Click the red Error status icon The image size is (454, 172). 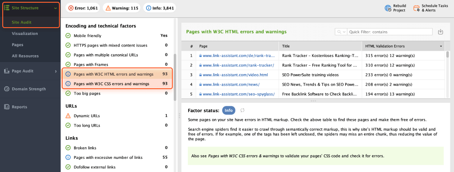point(71,8)
